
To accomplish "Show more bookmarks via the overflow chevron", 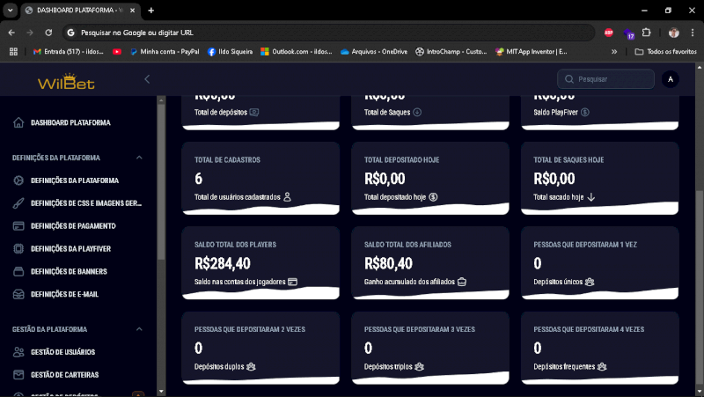I will tap(614, 52).
